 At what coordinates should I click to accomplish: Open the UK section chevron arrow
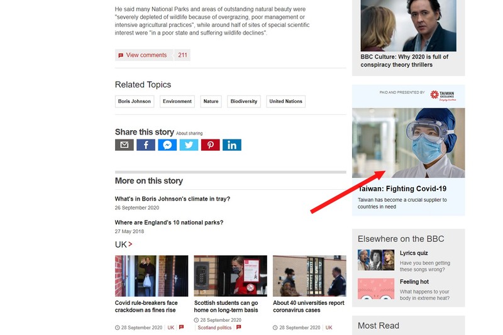[x=130, y=244]
